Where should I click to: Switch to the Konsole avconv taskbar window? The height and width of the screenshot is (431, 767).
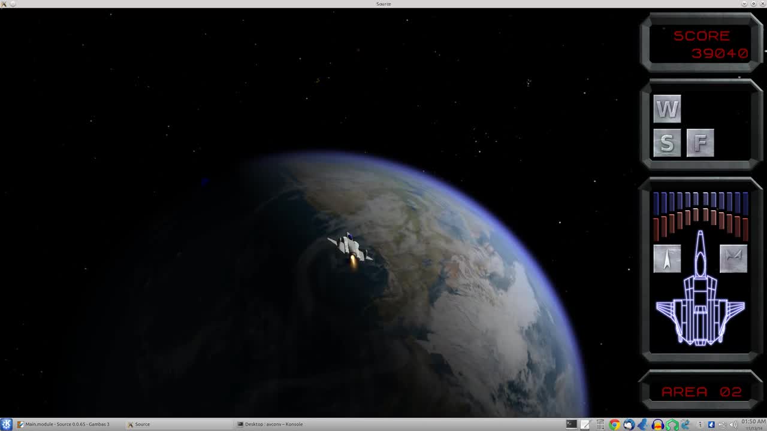pos(270,424)
